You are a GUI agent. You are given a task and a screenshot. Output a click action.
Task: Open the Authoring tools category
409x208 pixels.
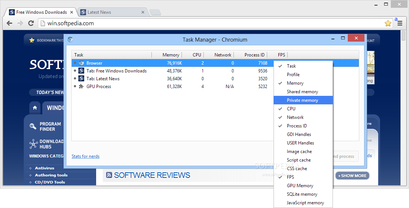click(51, 175)
